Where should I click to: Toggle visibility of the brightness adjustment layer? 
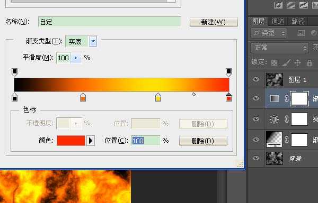pos(256,119)
